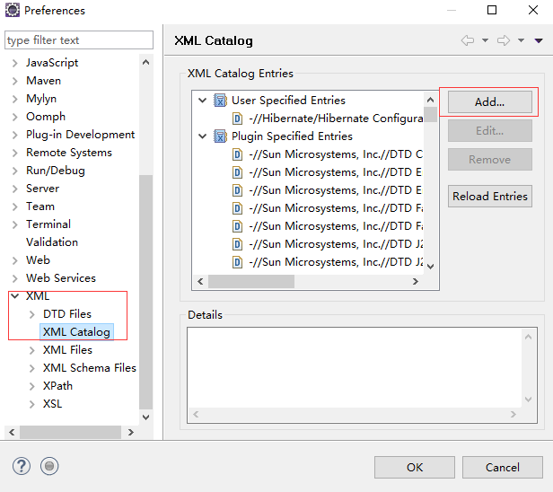Collapse User Specified Entries node
553x492 pixels.
(x=203, y=101)
